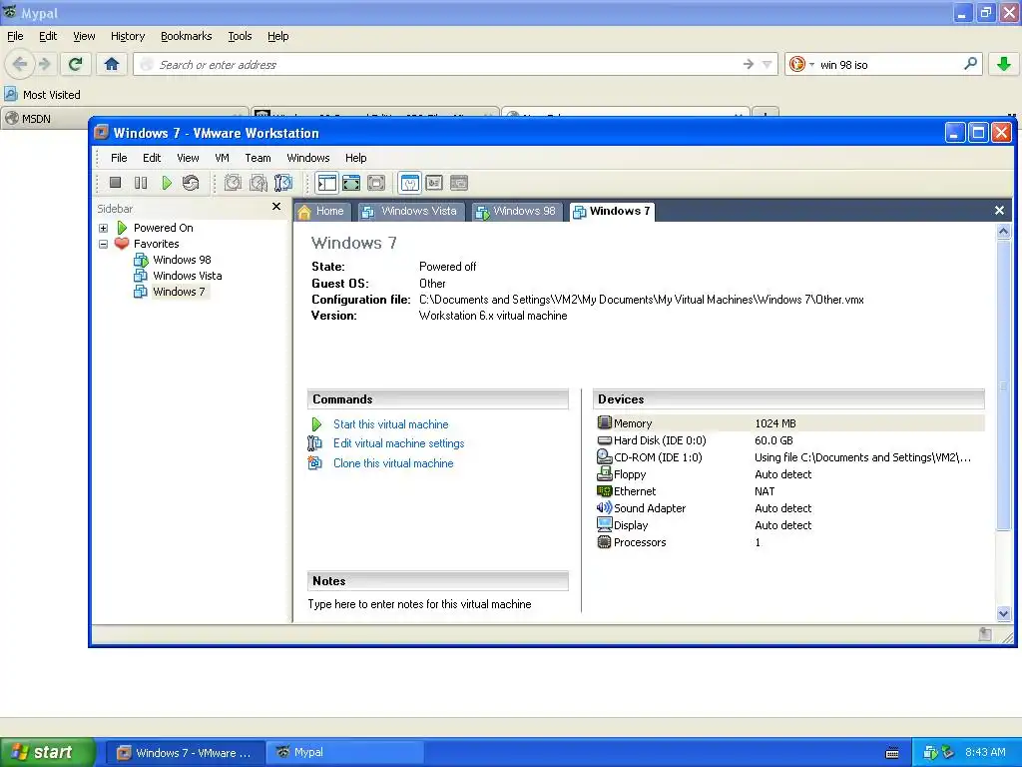Open the Windows menu in VMware

pos(308,158)
